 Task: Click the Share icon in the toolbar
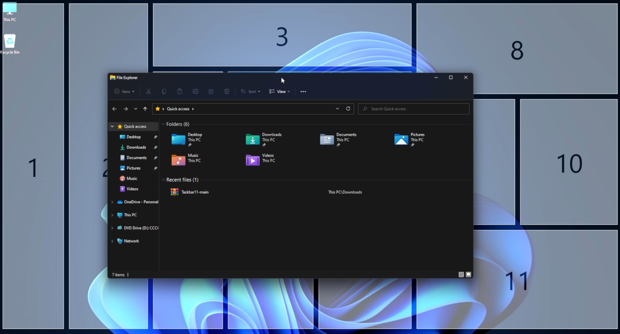pyautogui.click(x=211, y=91)
